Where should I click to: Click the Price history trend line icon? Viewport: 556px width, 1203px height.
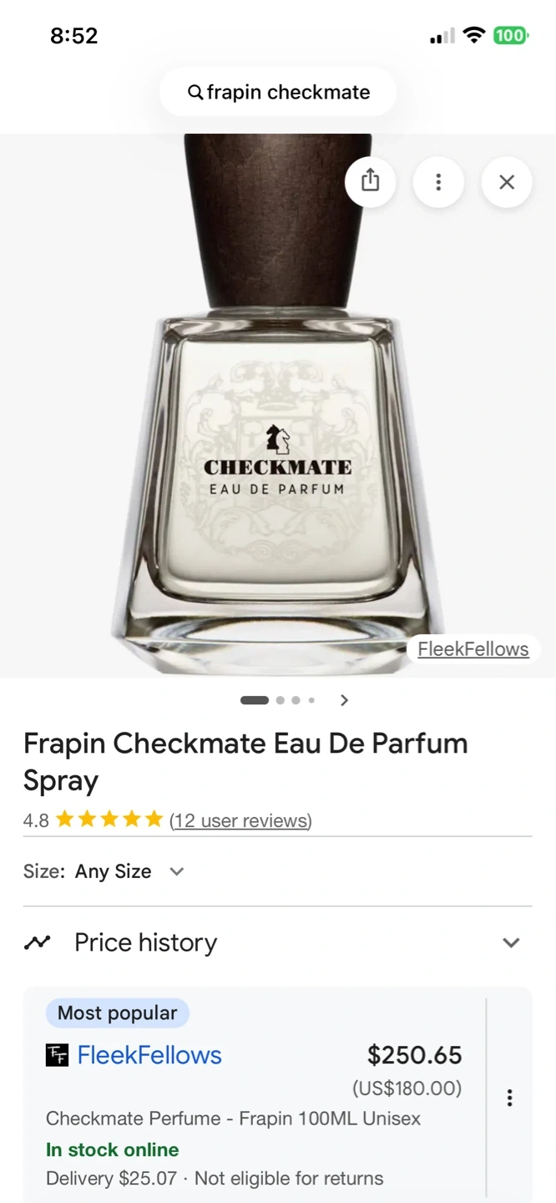click(37, 942)
